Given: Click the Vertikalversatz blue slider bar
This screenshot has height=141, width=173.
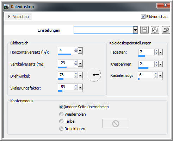Looking at the screenshot, I should pyautogui.click(x=62, y=67).
